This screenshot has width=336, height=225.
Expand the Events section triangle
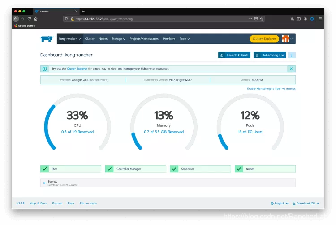click(x=44, y=183)
